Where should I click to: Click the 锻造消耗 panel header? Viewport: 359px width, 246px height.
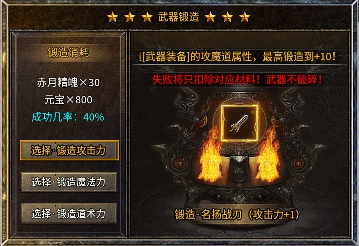point(68,53)
